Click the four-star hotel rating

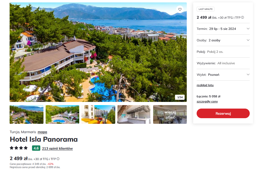click(x=19, y=148)
